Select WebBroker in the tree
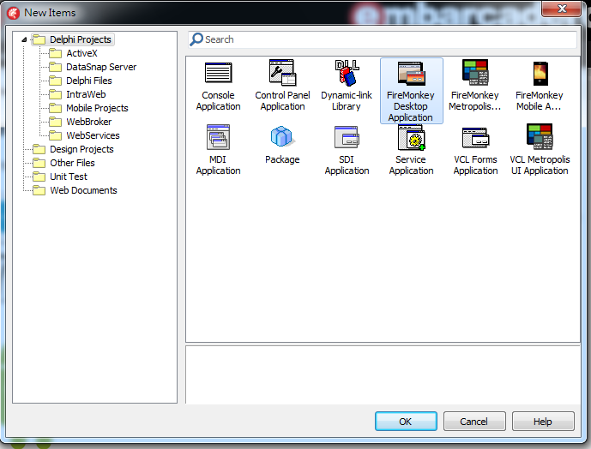Viewport: 591px width, 449px height. [x=89, y=122]
